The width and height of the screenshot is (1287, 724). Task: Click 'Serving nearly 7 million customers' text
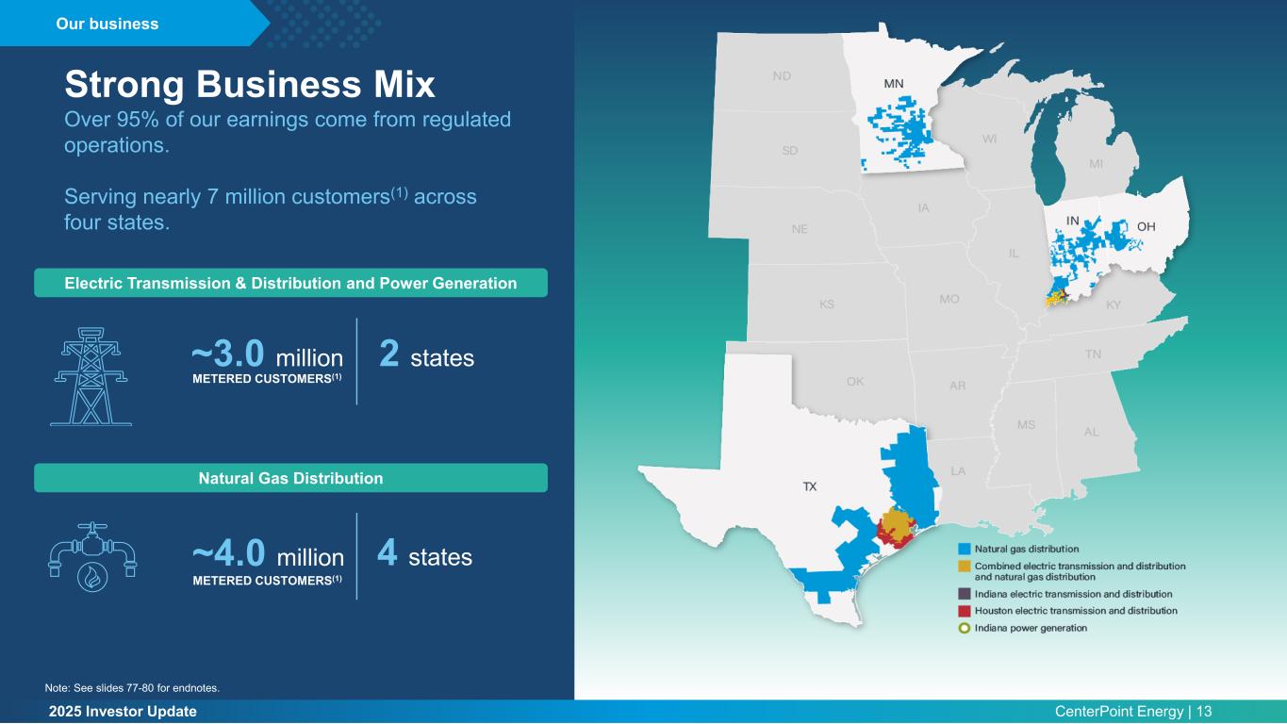pos(271,210)
